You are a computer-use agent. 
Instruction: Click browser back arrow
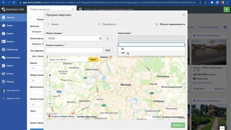pyautogui.click(x=3, y=3)
